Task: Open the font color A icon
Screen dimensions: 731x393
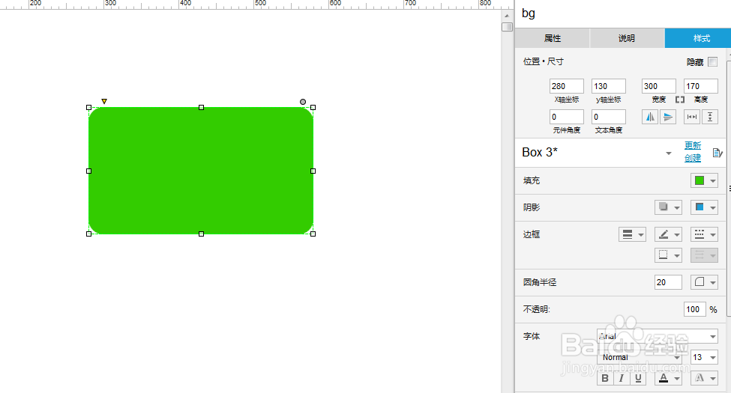Action: click(668, 378)
